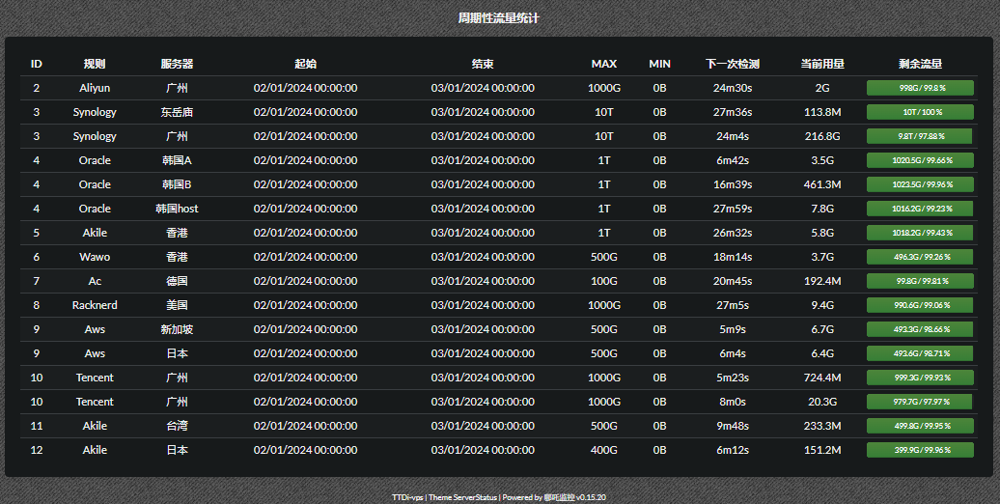
Task: Click the 1016.2G / 99.23% progress bar
Action: (x=920, y=209)
